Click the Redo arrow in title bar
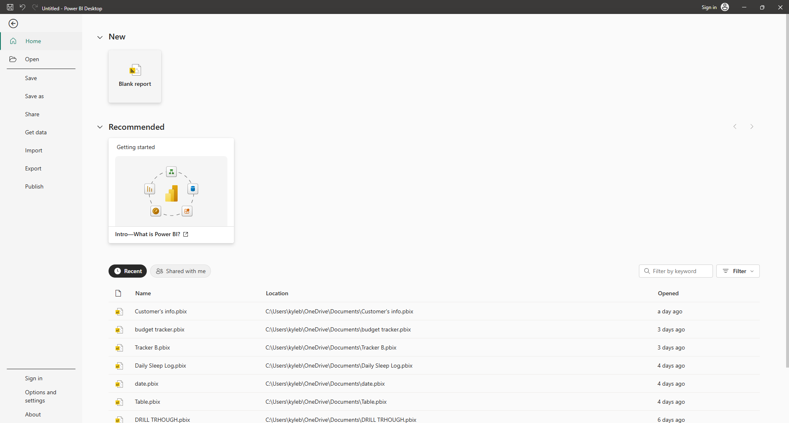This screenshot has width=789, height=423. click(35, 7)
